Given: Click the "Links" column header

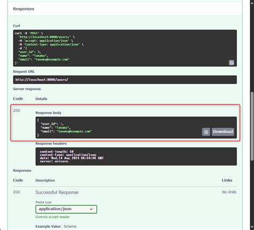Looking at the screenshot, I should [227, 180].
